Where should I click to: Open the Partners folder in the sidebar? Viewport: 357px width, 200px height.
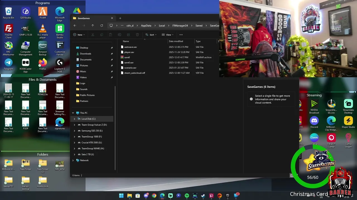pos(84,101)
